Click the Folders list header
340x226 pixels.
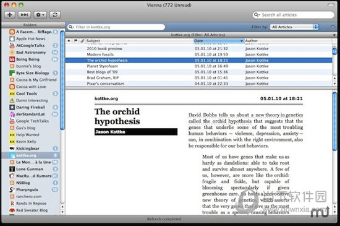coord(33,25)
